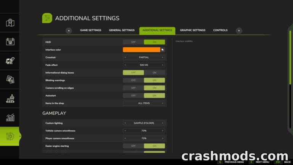Increase Vehicle camera smoothness

coord(163,131)
